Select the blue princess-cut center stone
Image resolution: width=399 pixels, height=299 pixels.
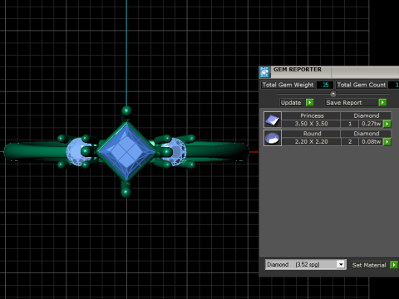pyautogui.click(x=126, y=151)
